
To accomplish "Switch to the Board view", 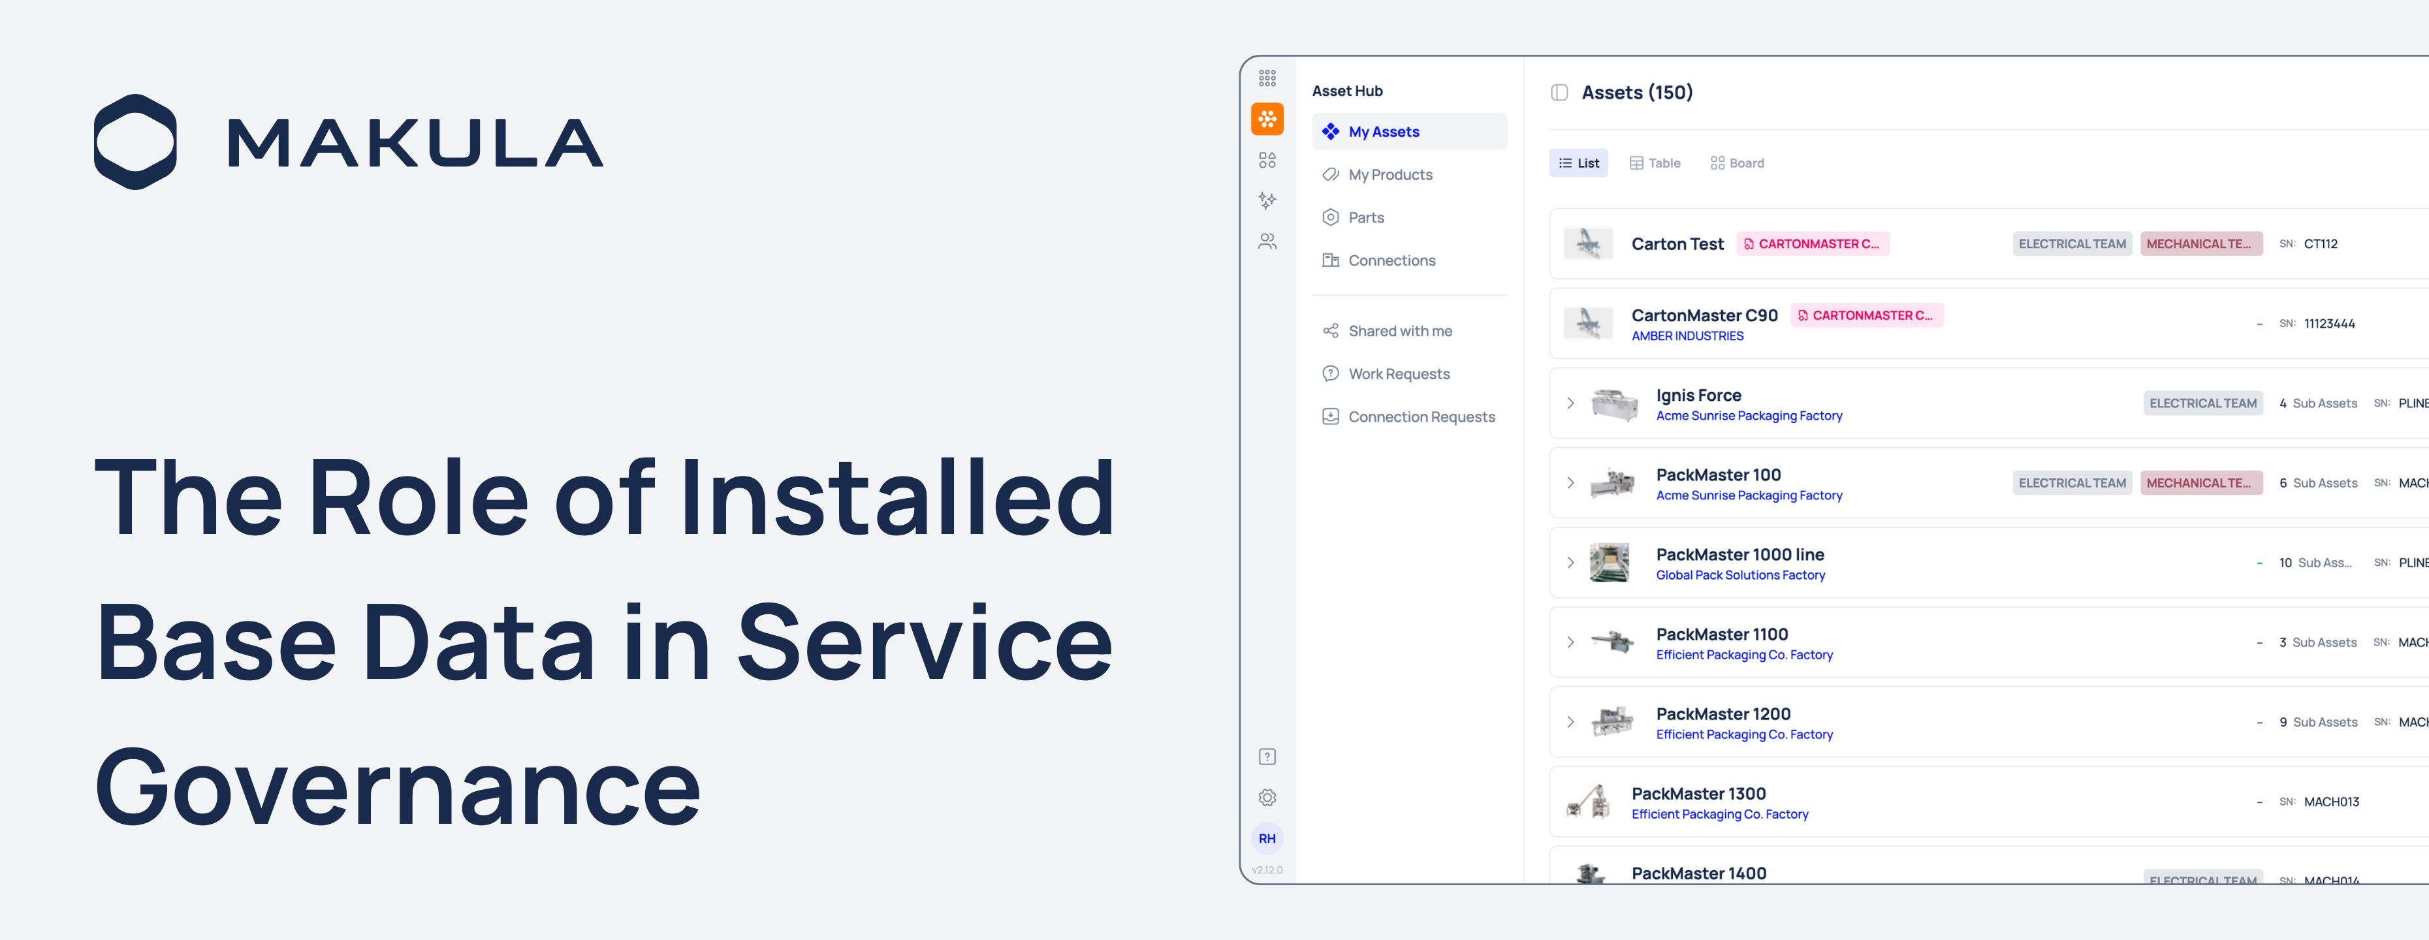I will 1737,163.
